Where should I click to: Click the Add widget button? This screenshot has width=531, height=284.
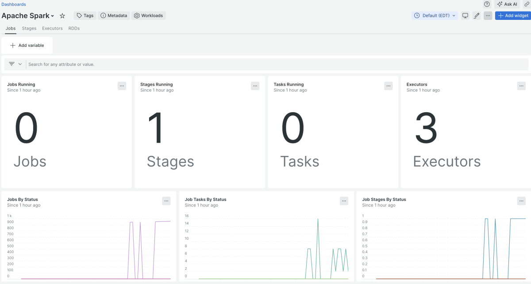click(512, 15)
